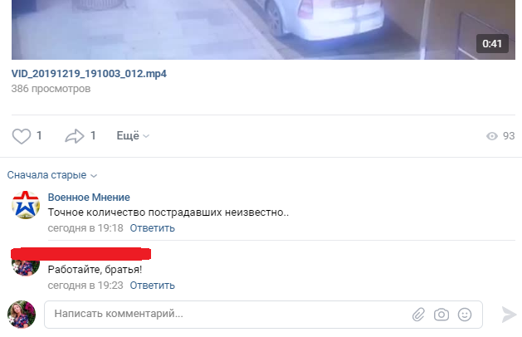Like the post with heart icon

(x=22, y=136)
